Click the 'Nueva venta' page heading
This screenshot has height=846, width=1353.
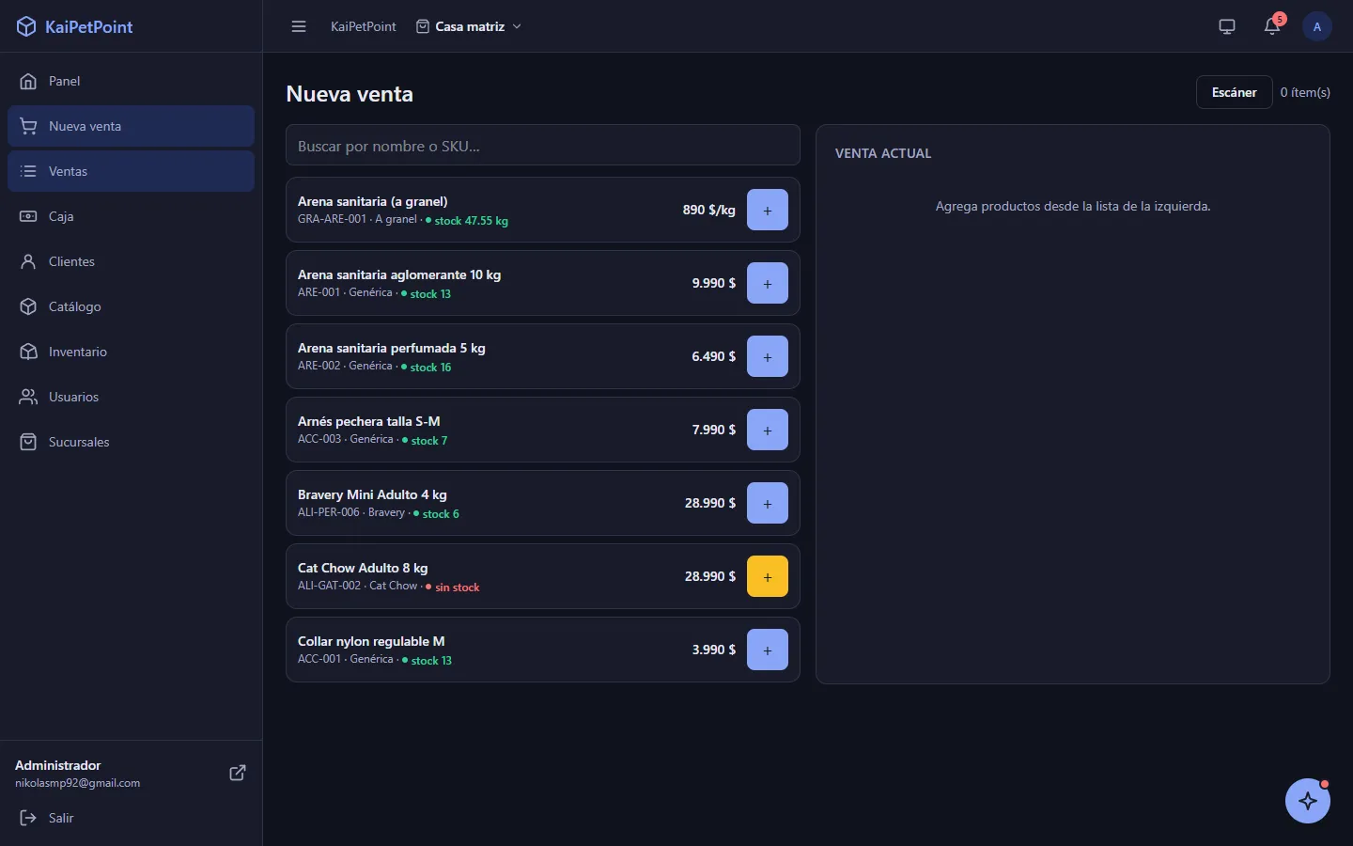click(350, 94)
